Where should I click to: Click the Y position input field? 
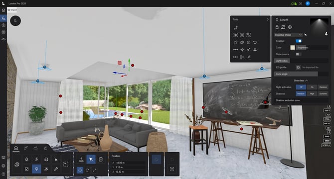tap(129, 167)
